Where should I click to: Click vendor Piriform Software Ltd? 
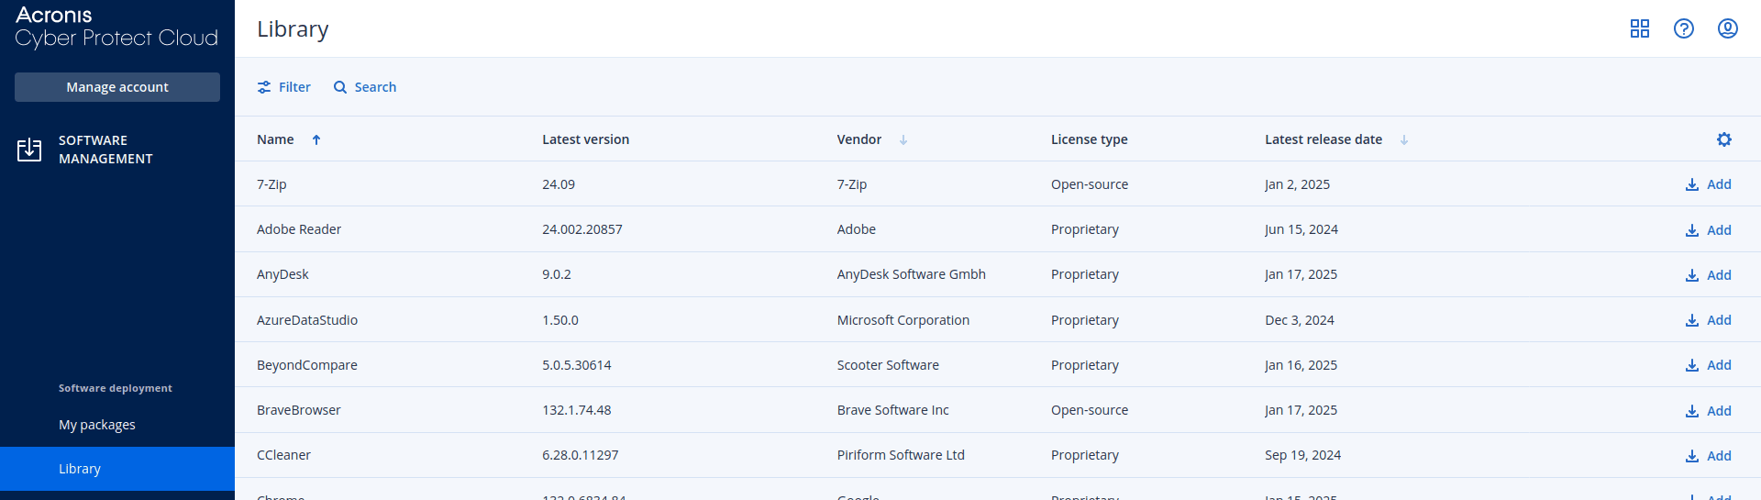(901, 455)
